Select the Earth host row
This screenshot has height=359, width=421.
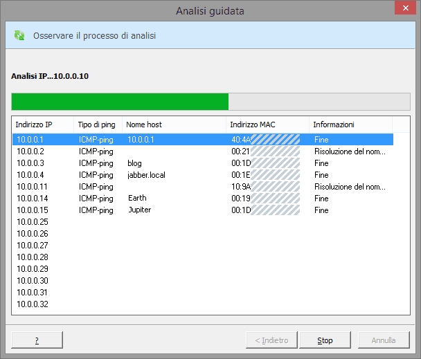tap(137, 199)
